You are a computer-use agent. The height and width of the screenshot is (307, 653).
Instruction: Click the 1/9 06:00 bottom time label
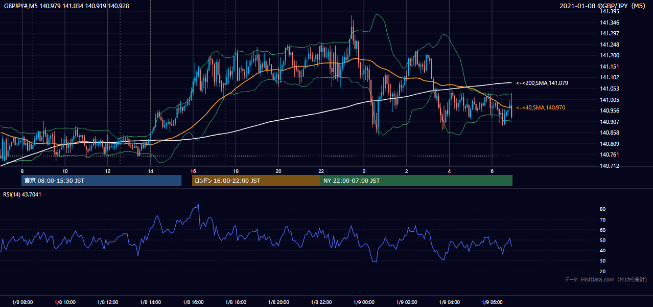coord(492,302)
